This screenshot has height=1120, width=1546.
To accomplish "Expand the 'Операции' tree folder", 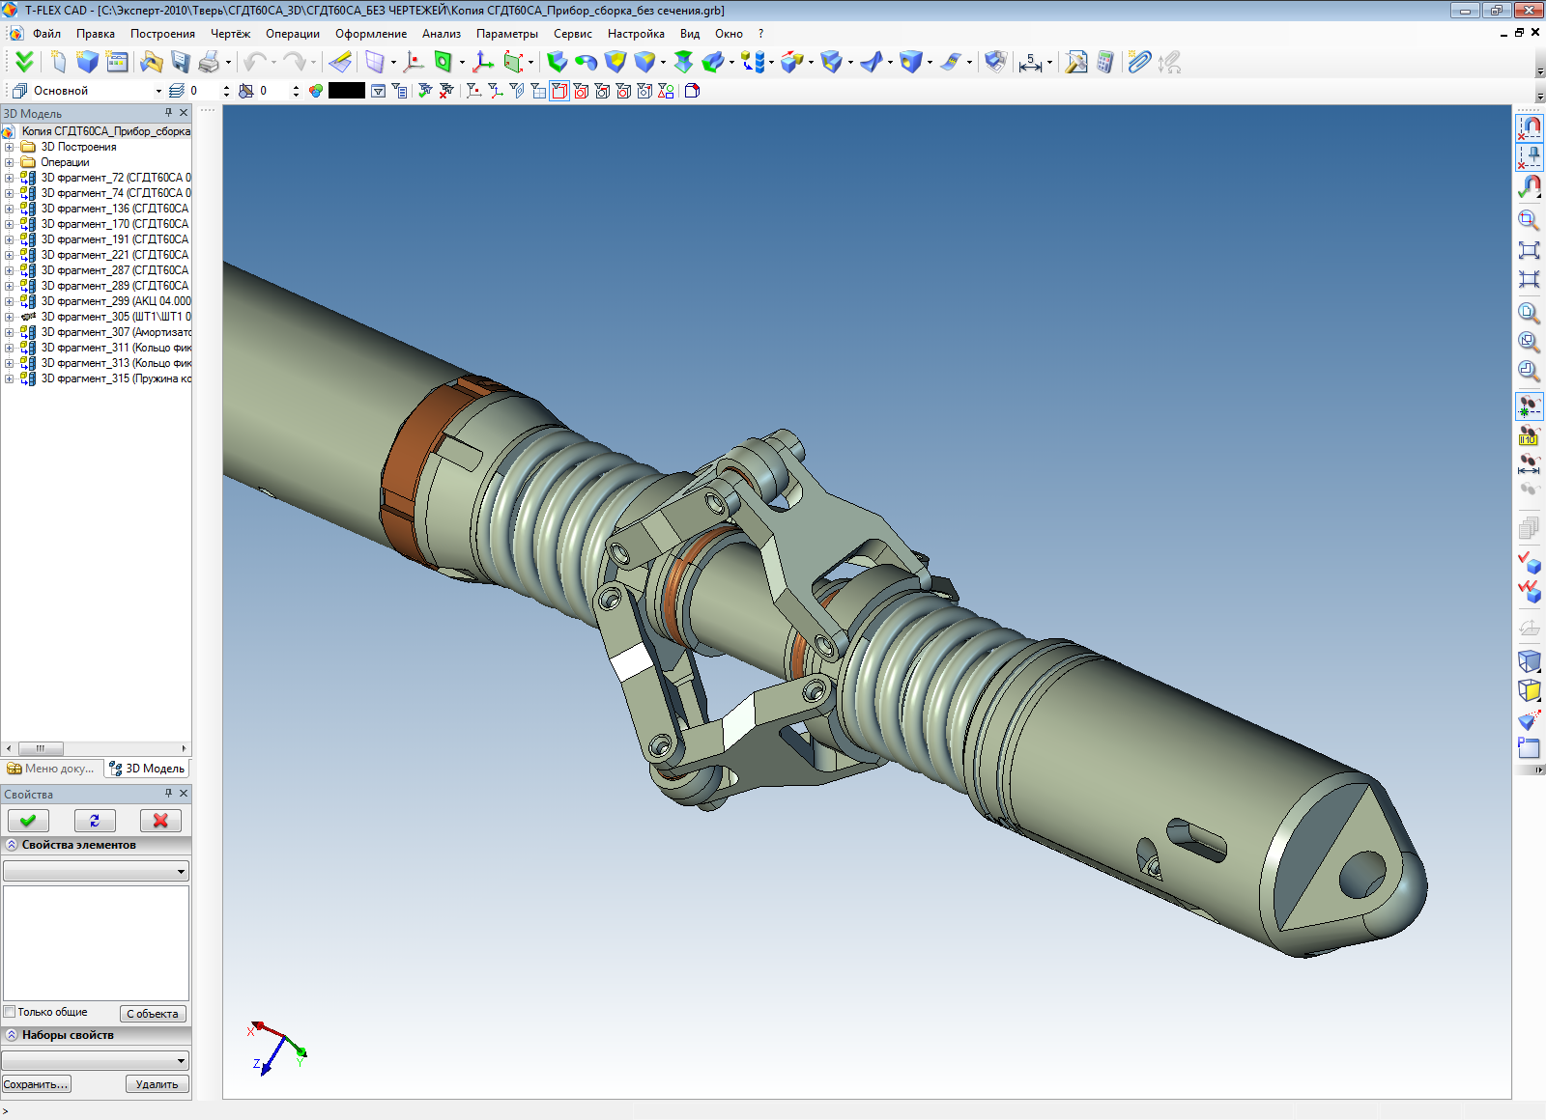I will click(x=10, y=162).
